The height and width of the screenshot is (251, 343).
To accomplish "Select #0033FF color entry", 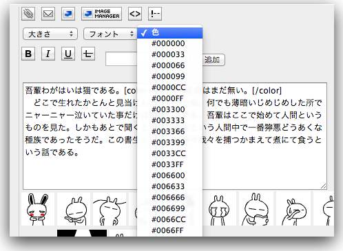I will (170, 164).
